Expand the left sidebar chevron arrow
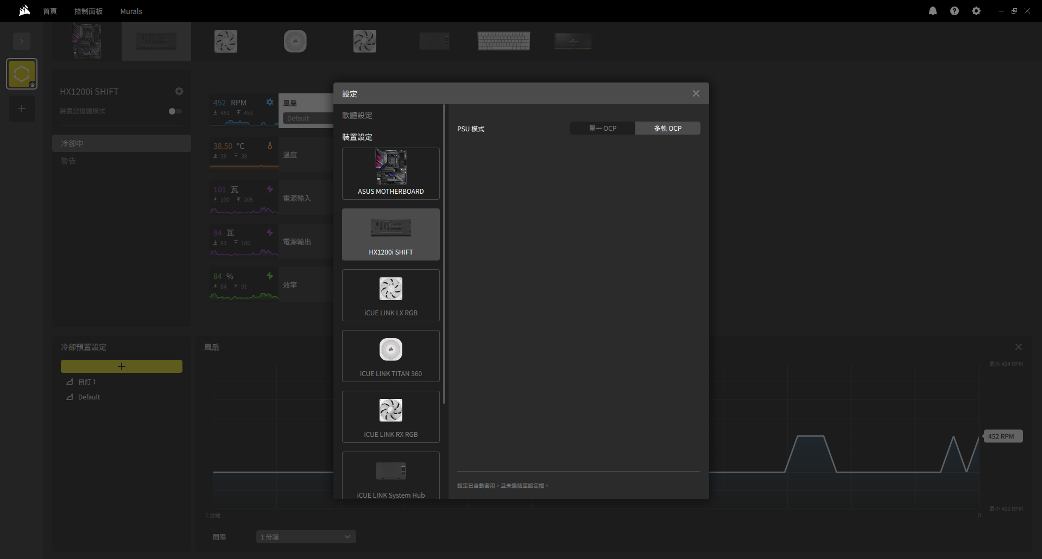1042x559 pixels. [22, 41]
